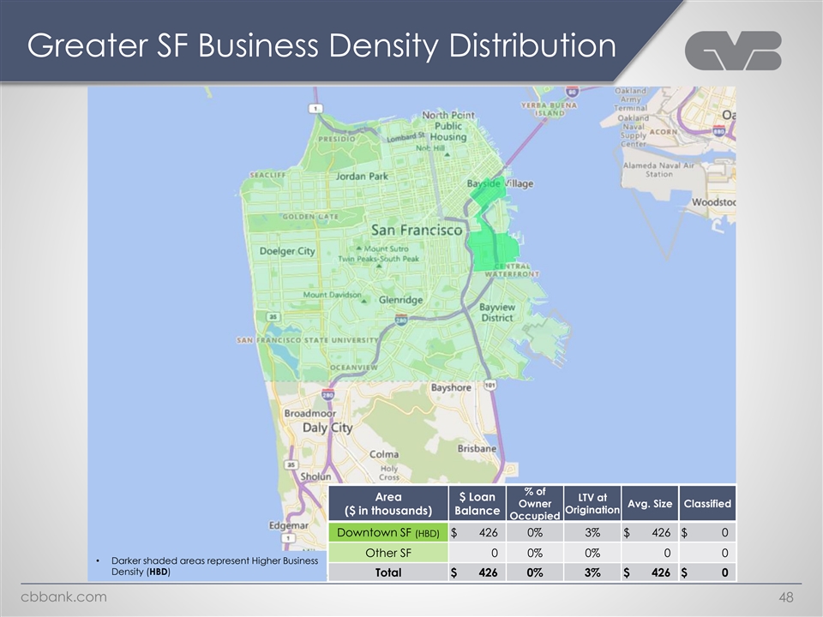823x617 pixels.
Task: Click the 280 shield above Broadmoor
Action: 329,396
